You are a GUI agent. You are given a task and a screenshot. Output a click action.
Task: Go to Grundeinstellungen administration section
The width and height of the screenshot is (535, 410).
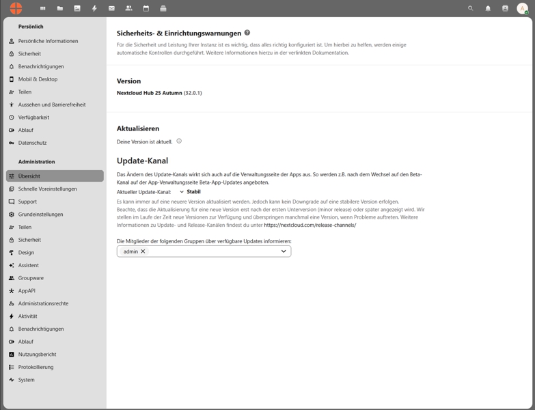tap(40, 215)
